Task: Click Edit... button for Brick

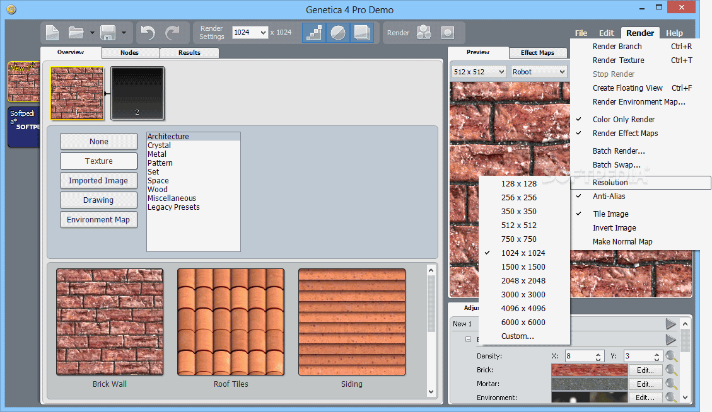Action: click(x=645, y=370)
